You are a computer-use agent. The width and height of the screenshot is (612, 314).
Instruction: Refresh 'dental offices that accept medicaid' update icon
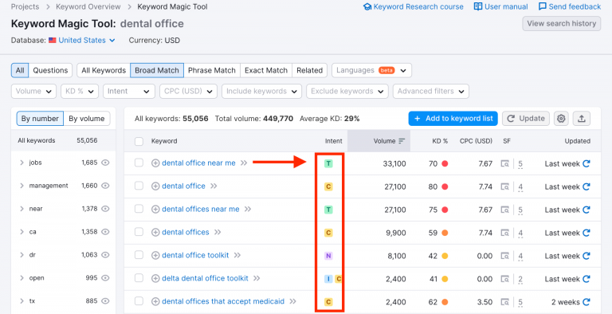[x=586, y=302]
